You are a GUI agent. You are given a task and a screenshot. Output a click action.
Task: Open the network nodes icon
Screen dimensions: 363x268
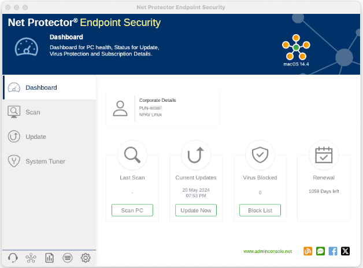31,258
